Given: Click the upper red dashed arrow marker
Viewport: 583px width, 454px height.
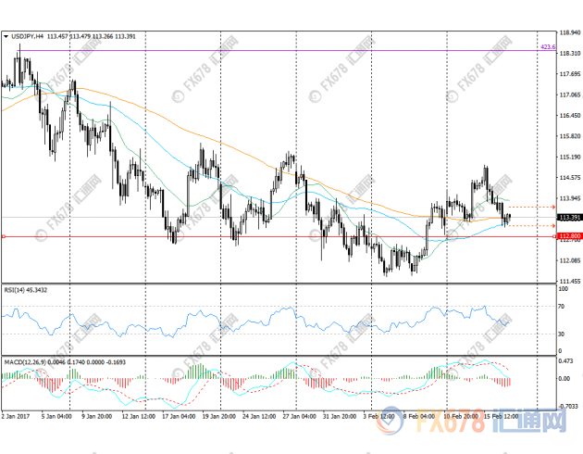Looking at the screenshot, I should (x=552, y=208).
